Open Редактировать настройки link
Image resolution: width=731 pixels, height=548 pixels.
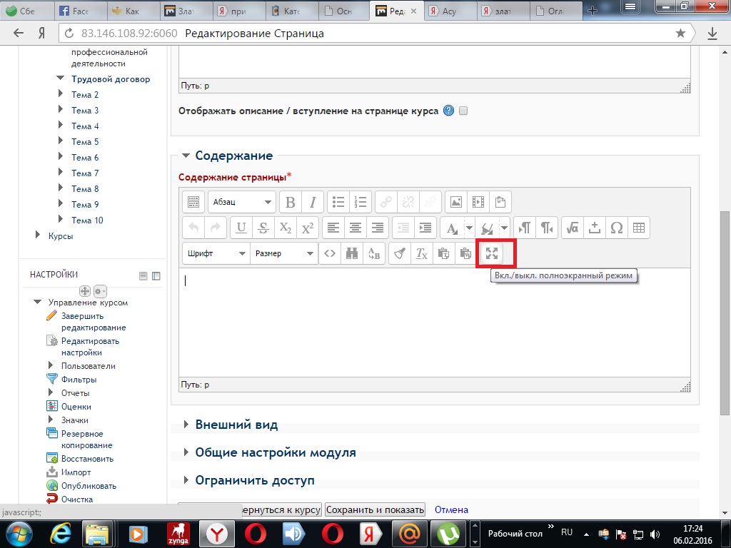click(90, 347)
